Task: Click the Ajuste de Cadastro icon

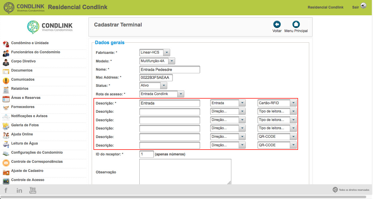Action: tap(6, 172)
